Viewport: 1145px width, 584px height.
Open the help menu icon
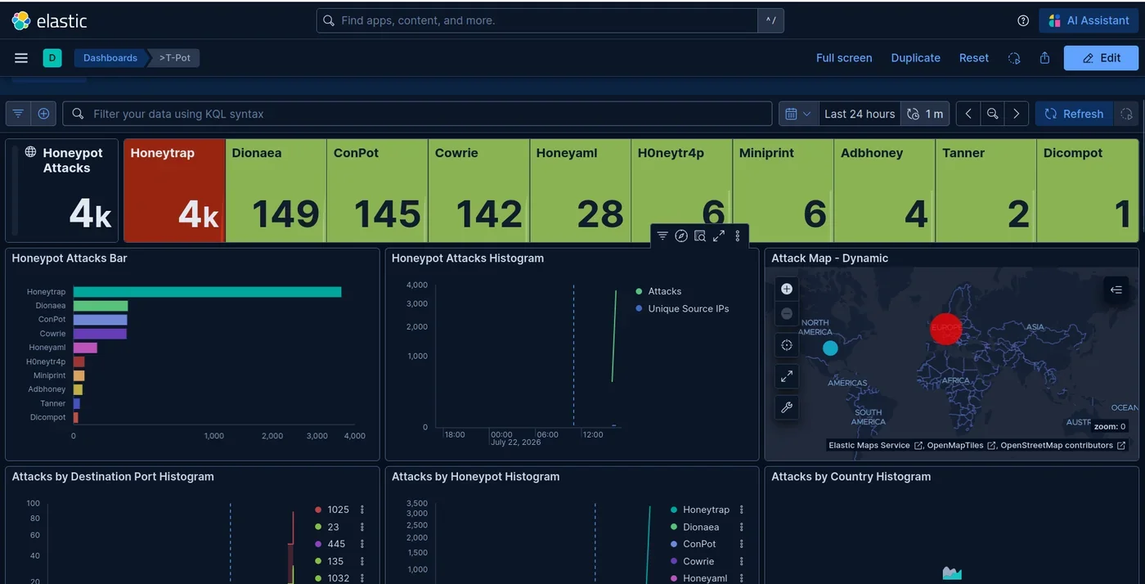pos(1023,20)
